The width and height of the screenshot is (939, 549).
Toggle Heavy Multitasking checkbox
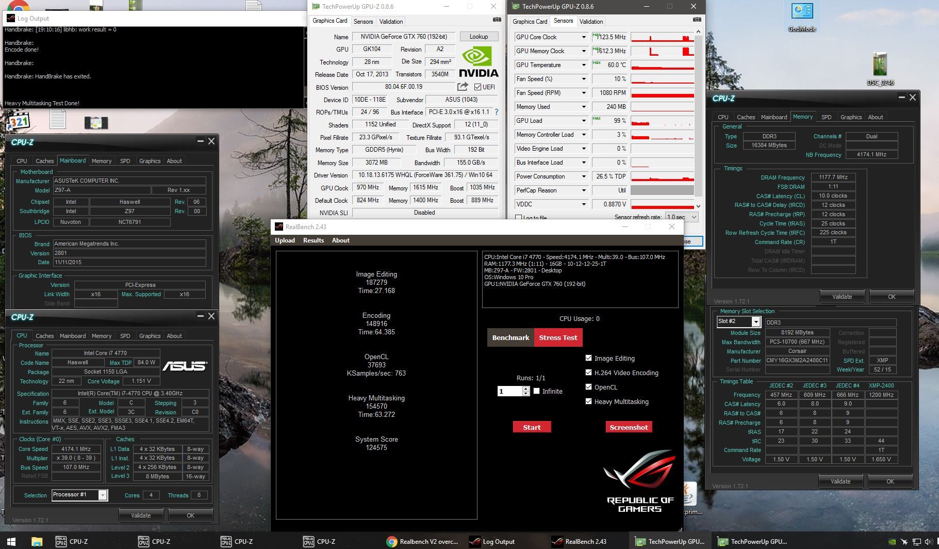[588, 401]
